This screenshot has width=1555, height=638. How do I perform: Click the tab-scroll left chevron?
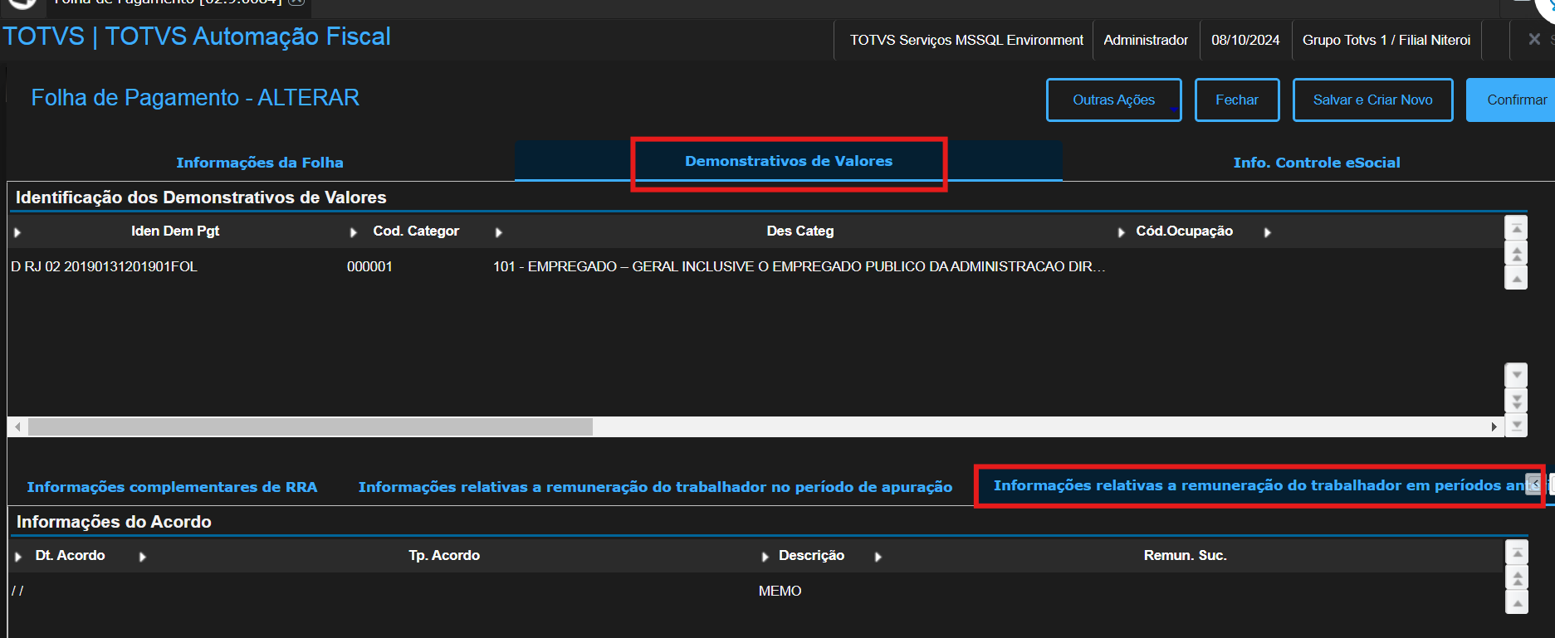[x=1534, y=484]
